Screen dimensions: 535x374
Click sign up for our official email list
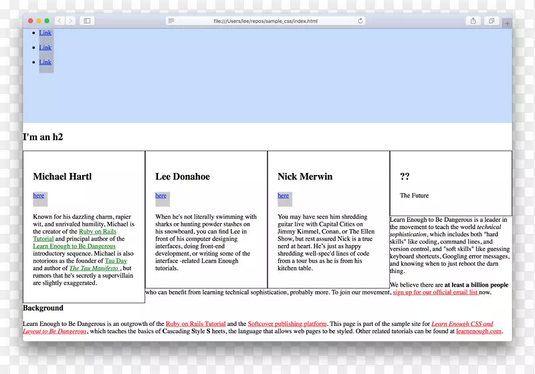pos(435,293)
